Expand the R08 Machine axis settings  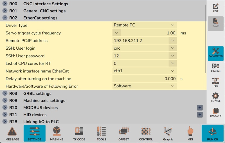click(x=5, y=100)
